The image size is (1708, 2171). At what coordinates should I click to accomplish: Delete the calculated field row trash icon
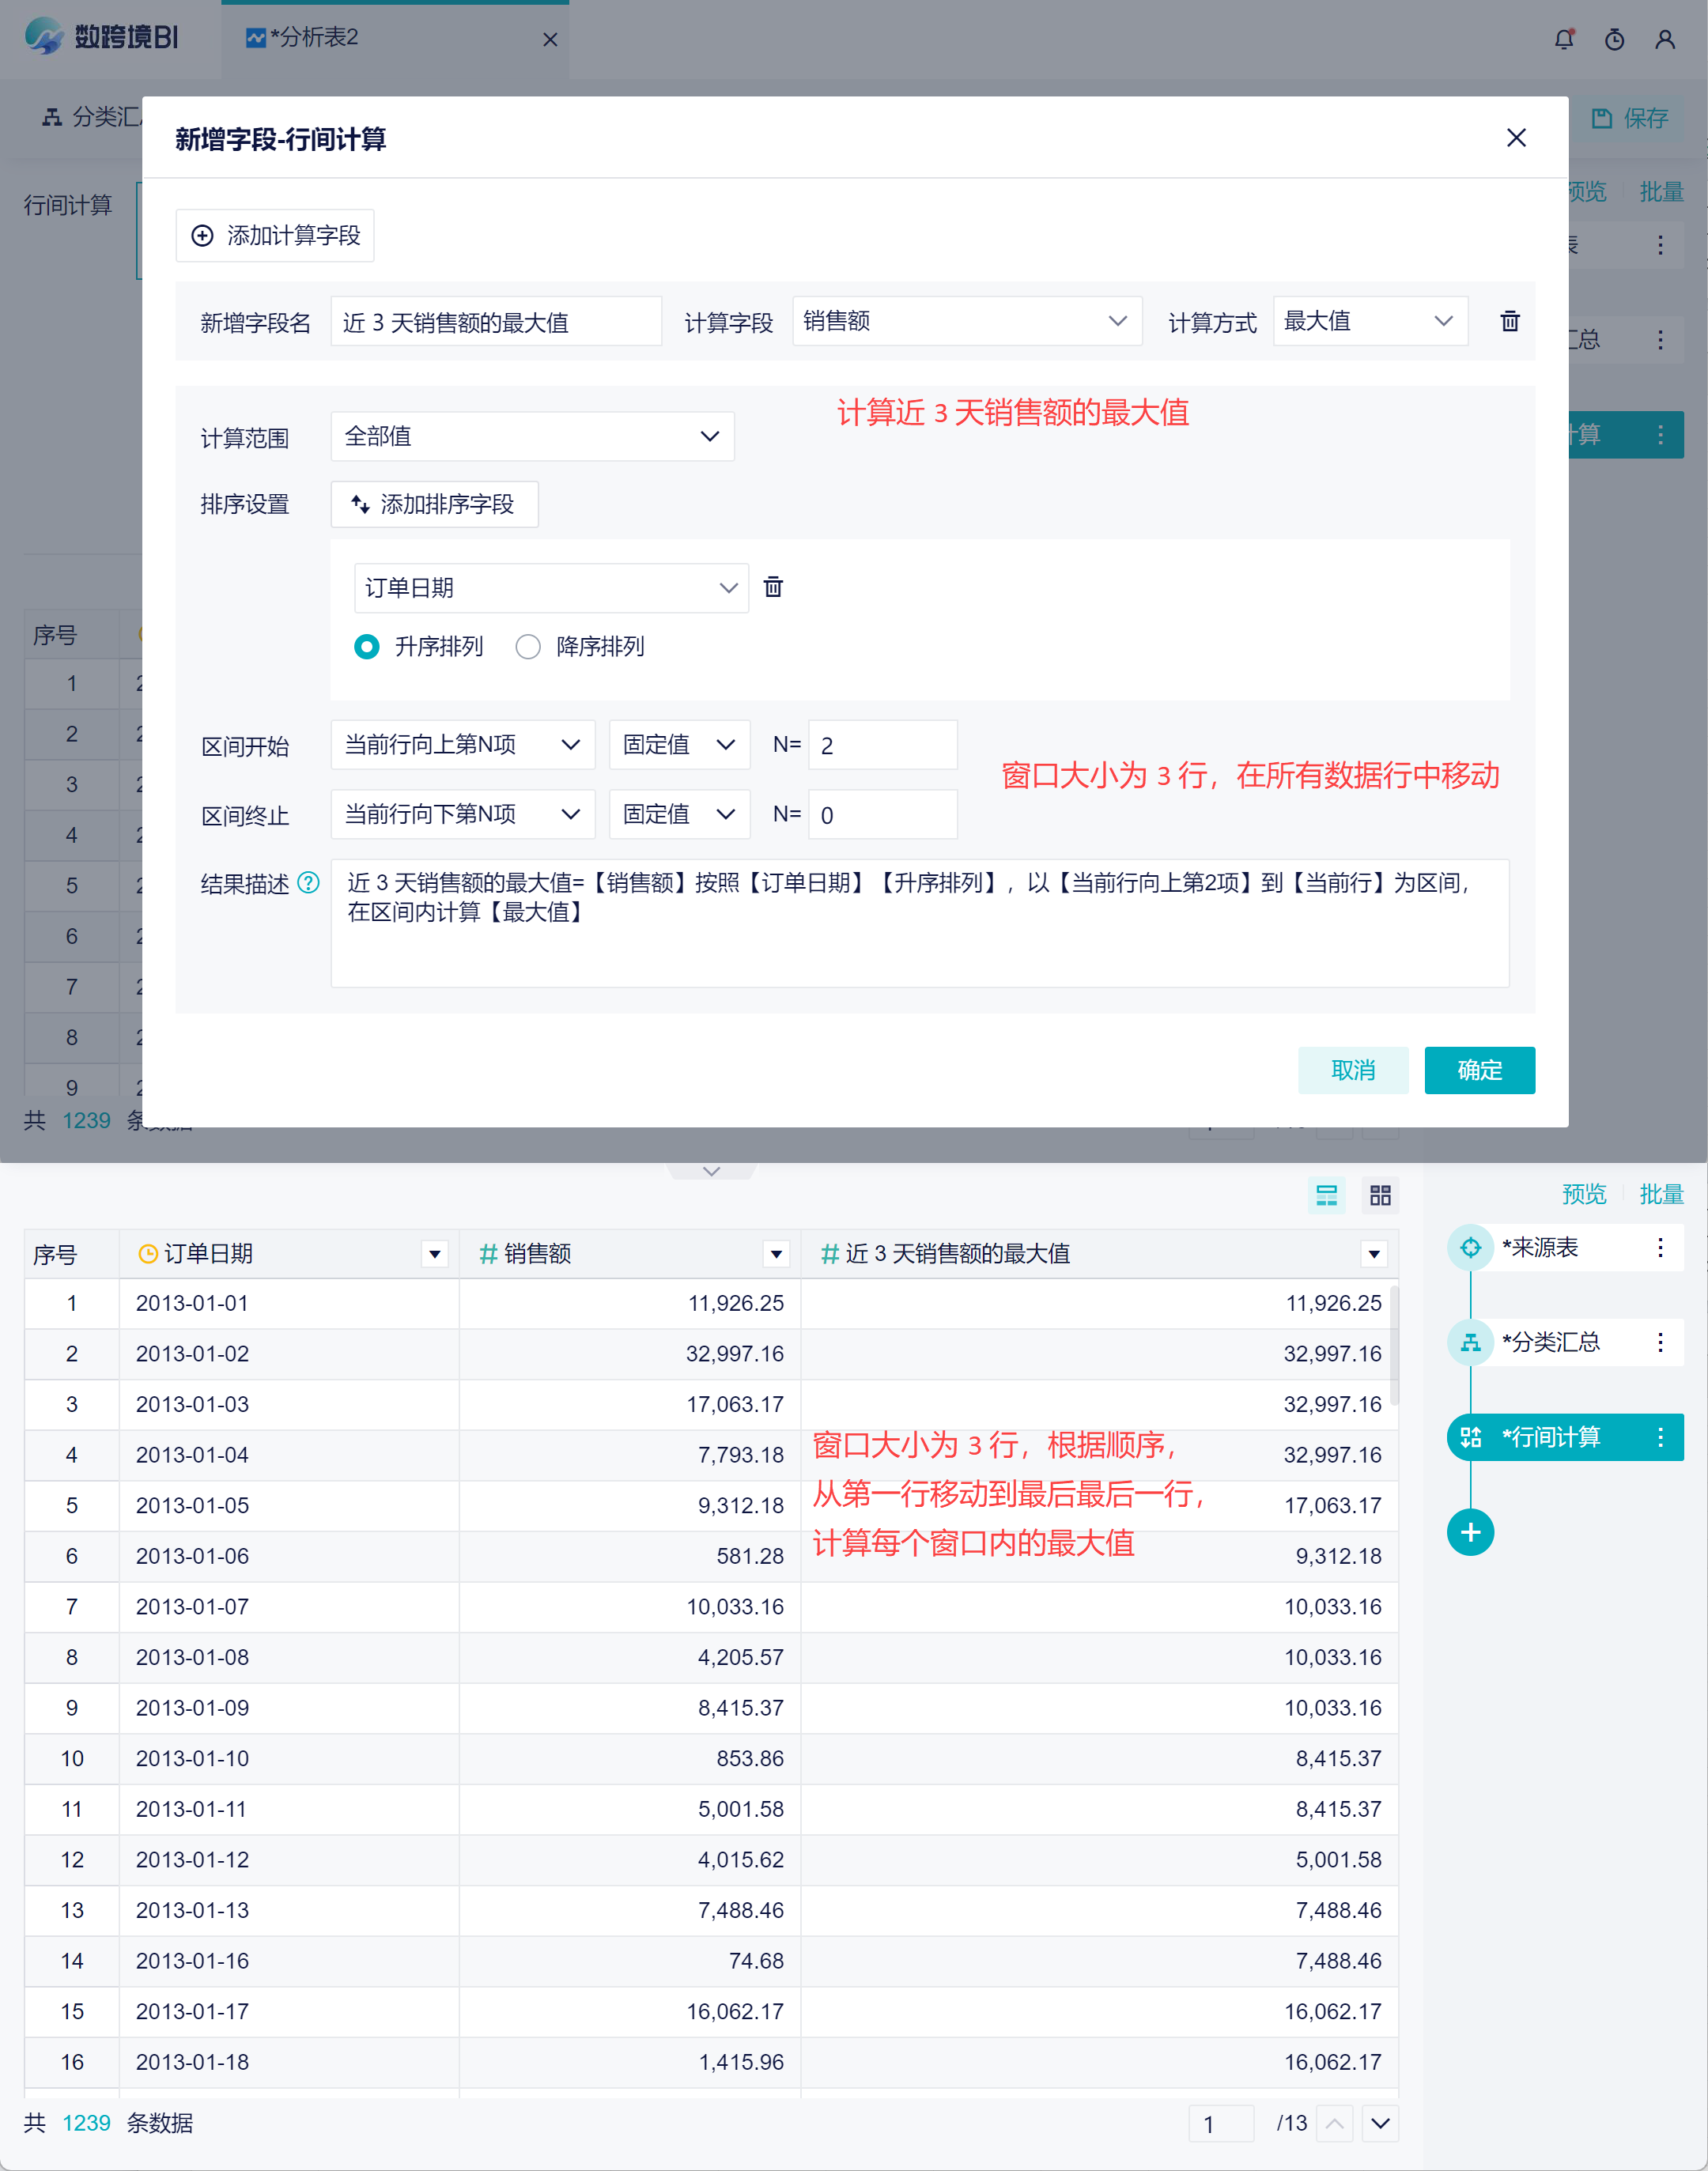point(1510,321)
